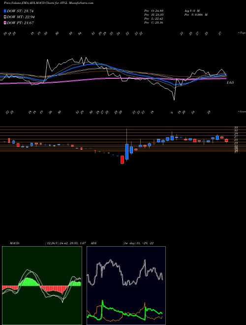Viewport: 246px width, 325px height.
Task: Click the 'Avg V: 0 M' value
Action: click(x=192, y=10)
